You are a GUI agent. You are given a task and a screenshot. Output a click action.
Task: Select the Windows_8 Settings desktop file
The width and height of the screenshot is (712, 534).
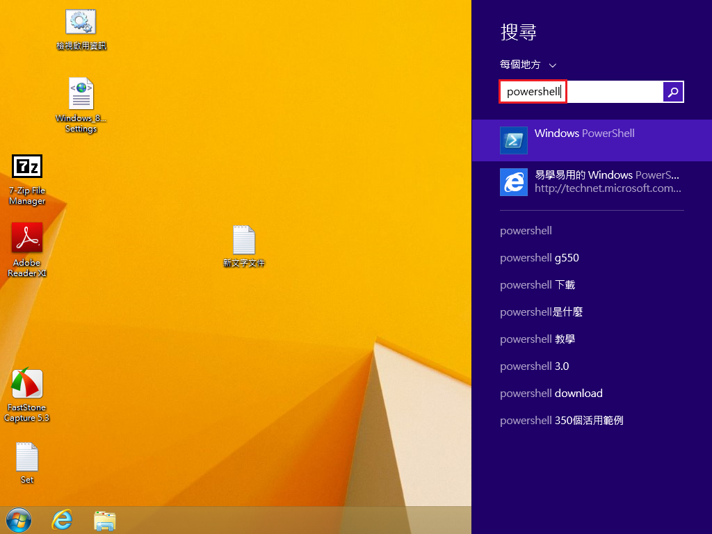pos(81,106)
